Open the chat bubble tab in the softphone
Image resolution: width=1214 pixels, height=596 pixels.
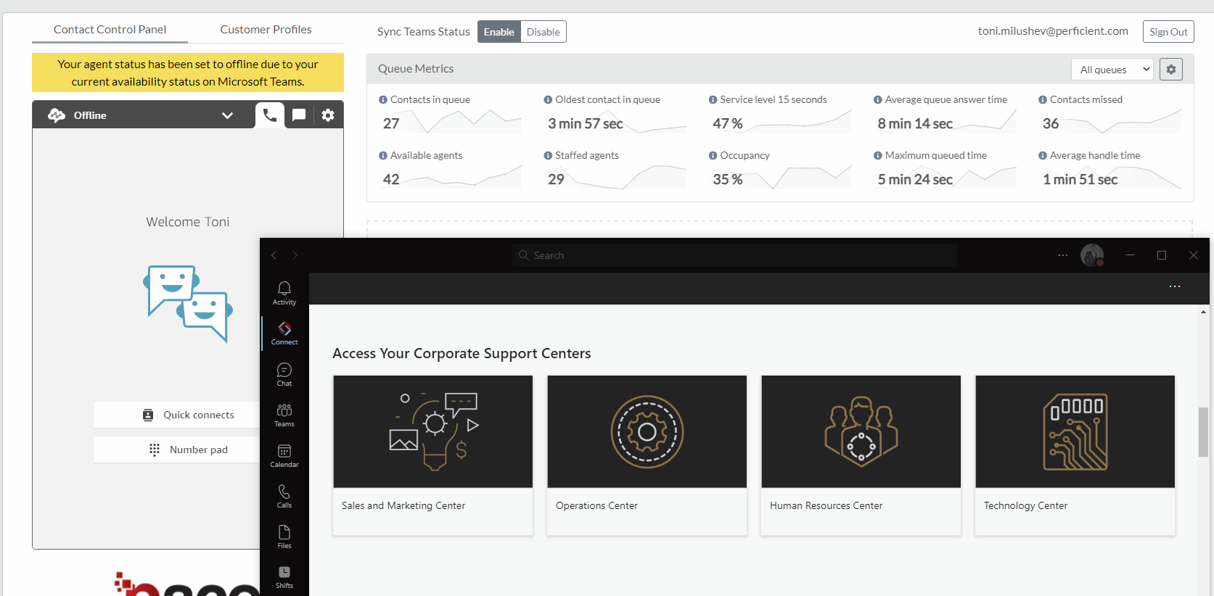(x=299, y=115)
